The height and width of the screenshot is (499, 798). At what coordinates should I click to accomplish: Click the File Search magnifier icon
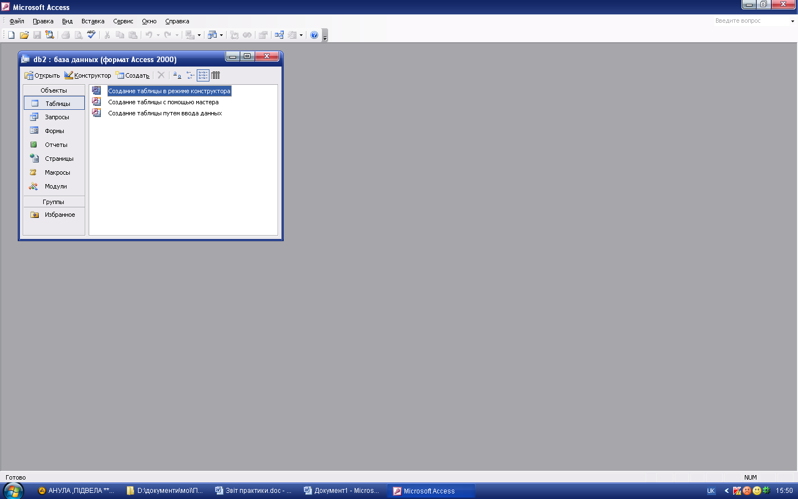(49, 35)
